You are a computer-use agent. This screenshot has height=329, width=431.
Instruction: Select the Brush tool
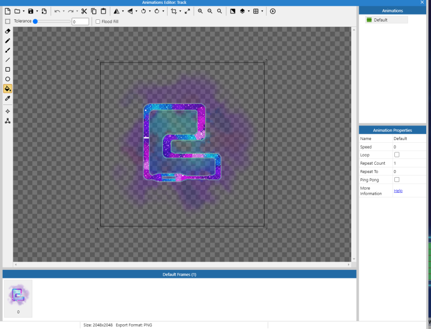click(x=8, y=50)
